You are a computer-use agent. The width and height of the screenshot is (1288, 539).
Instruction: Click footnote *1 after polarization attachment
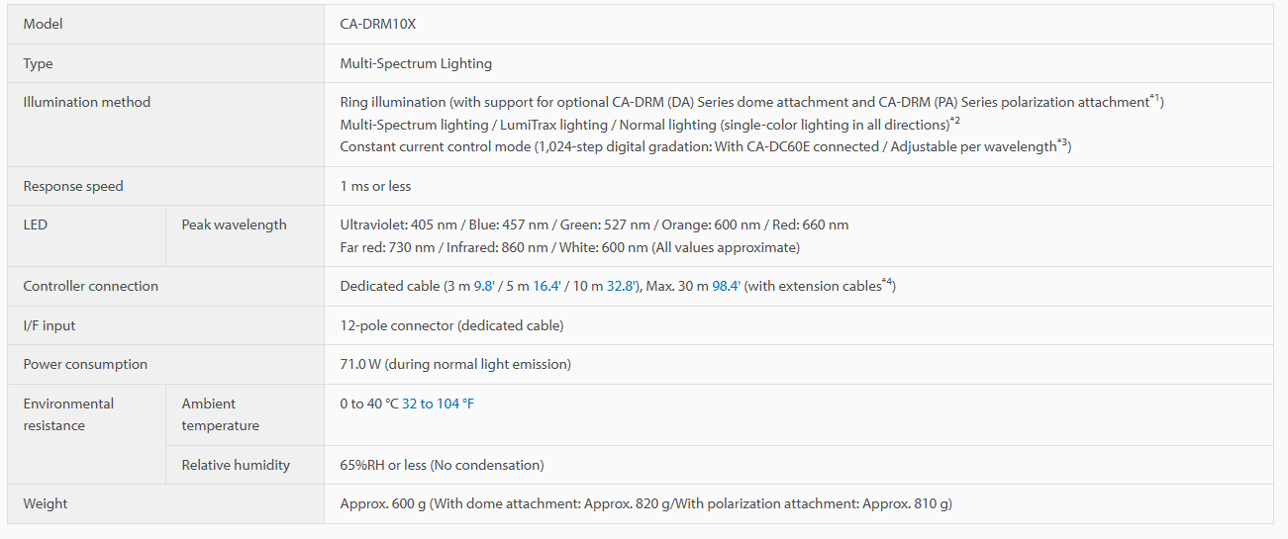pyautogui.click(x=1154, y=98)
